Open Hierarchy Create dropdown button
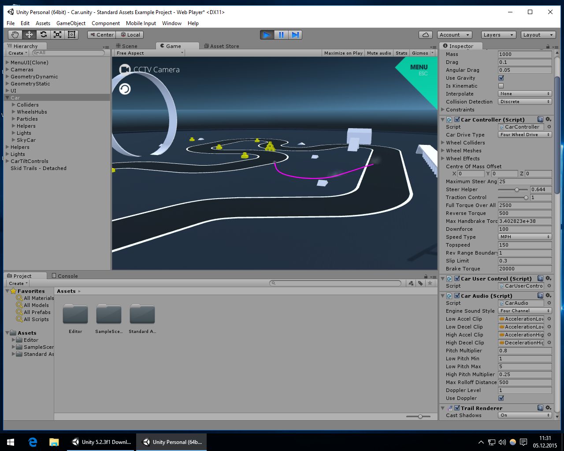 (x=18, y=53)
